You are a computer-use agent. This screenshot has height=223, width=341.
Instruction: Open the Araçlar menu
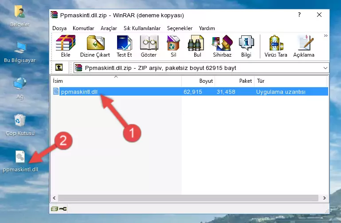(109, 28)
